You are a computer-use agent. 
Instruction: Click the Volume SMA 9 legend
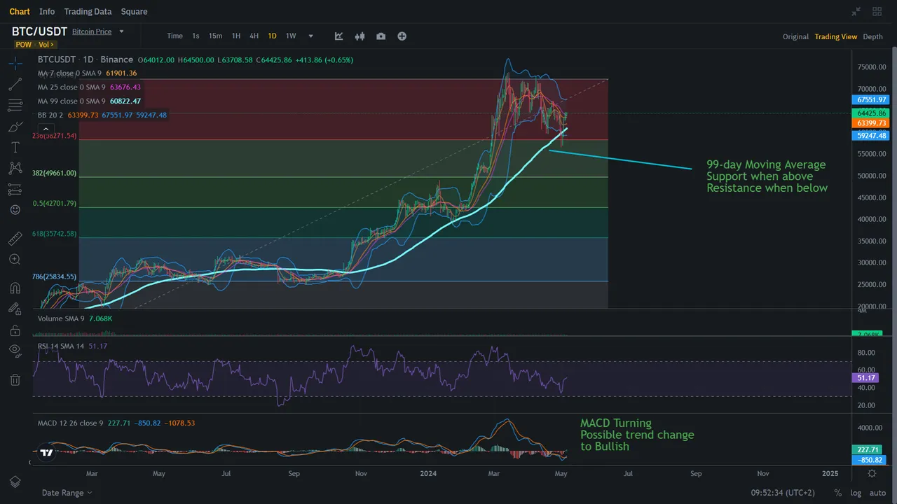75,318
